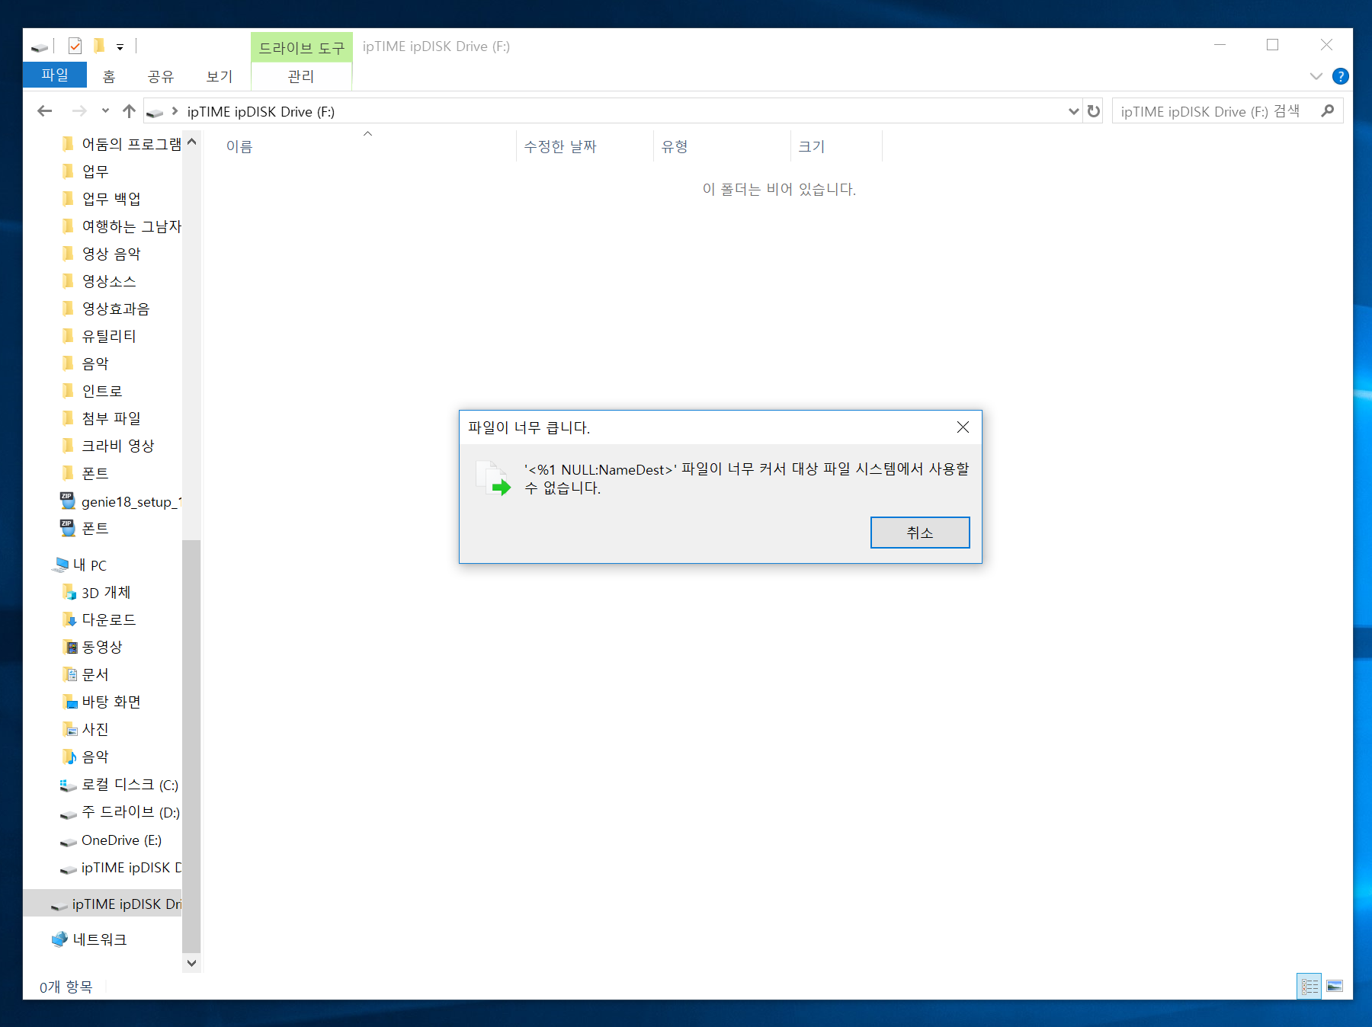Viewport: 1372px width, 1027px height.
Task: Click search magnifier icon in search box
Action: pos(1328,111)
